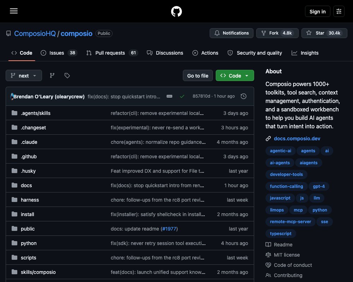This screenshot has height=282, width=353.
Task: View branches via the branch icon
Action: point(52,75)
